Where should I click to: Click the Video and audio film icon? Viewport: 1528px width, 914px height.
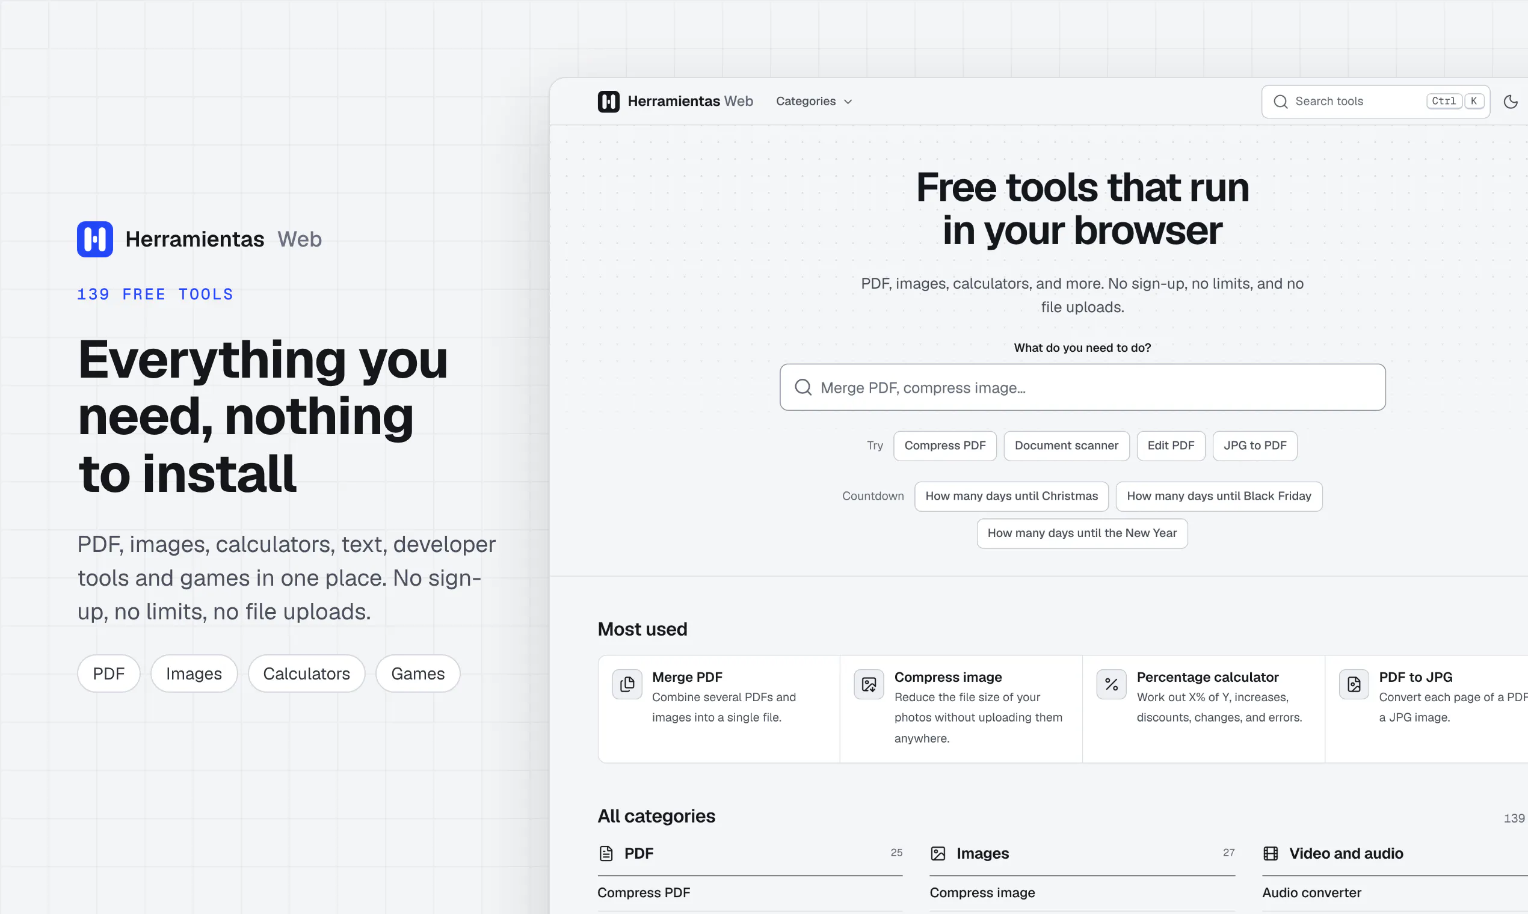point(1271,853)
